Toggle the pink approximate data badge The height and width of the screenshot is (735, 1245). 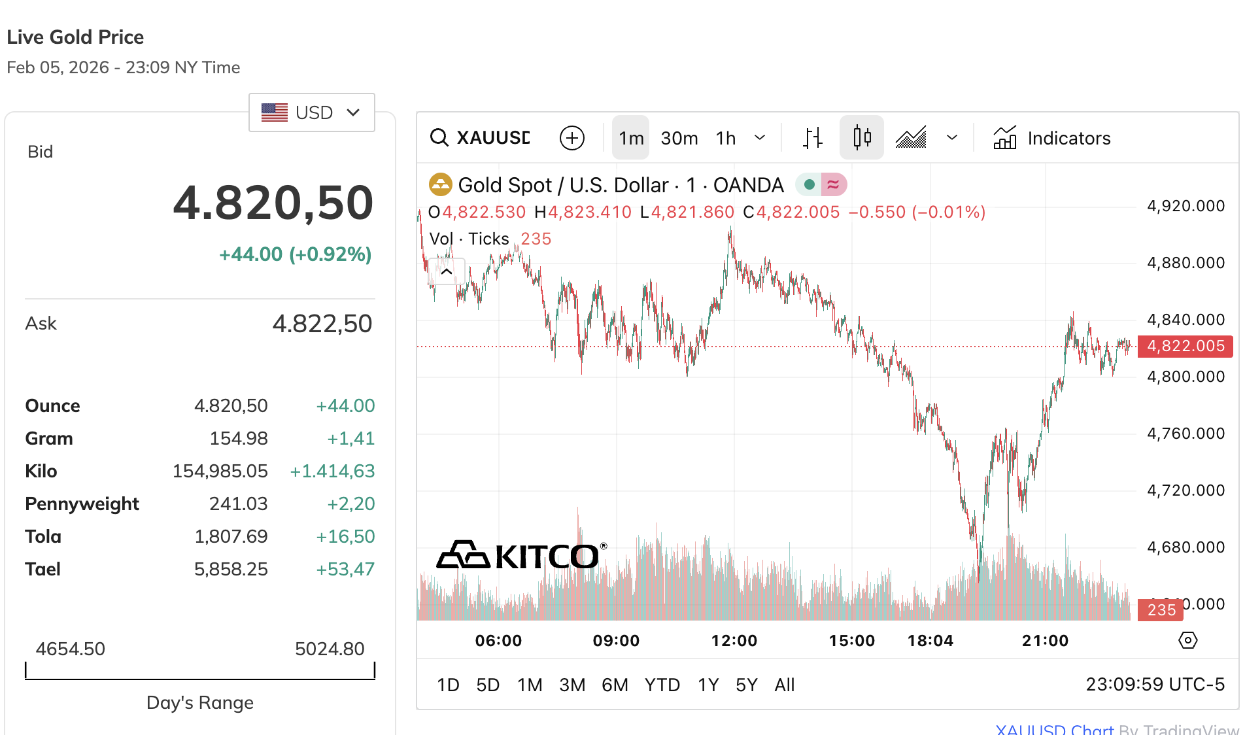point(834,185)
